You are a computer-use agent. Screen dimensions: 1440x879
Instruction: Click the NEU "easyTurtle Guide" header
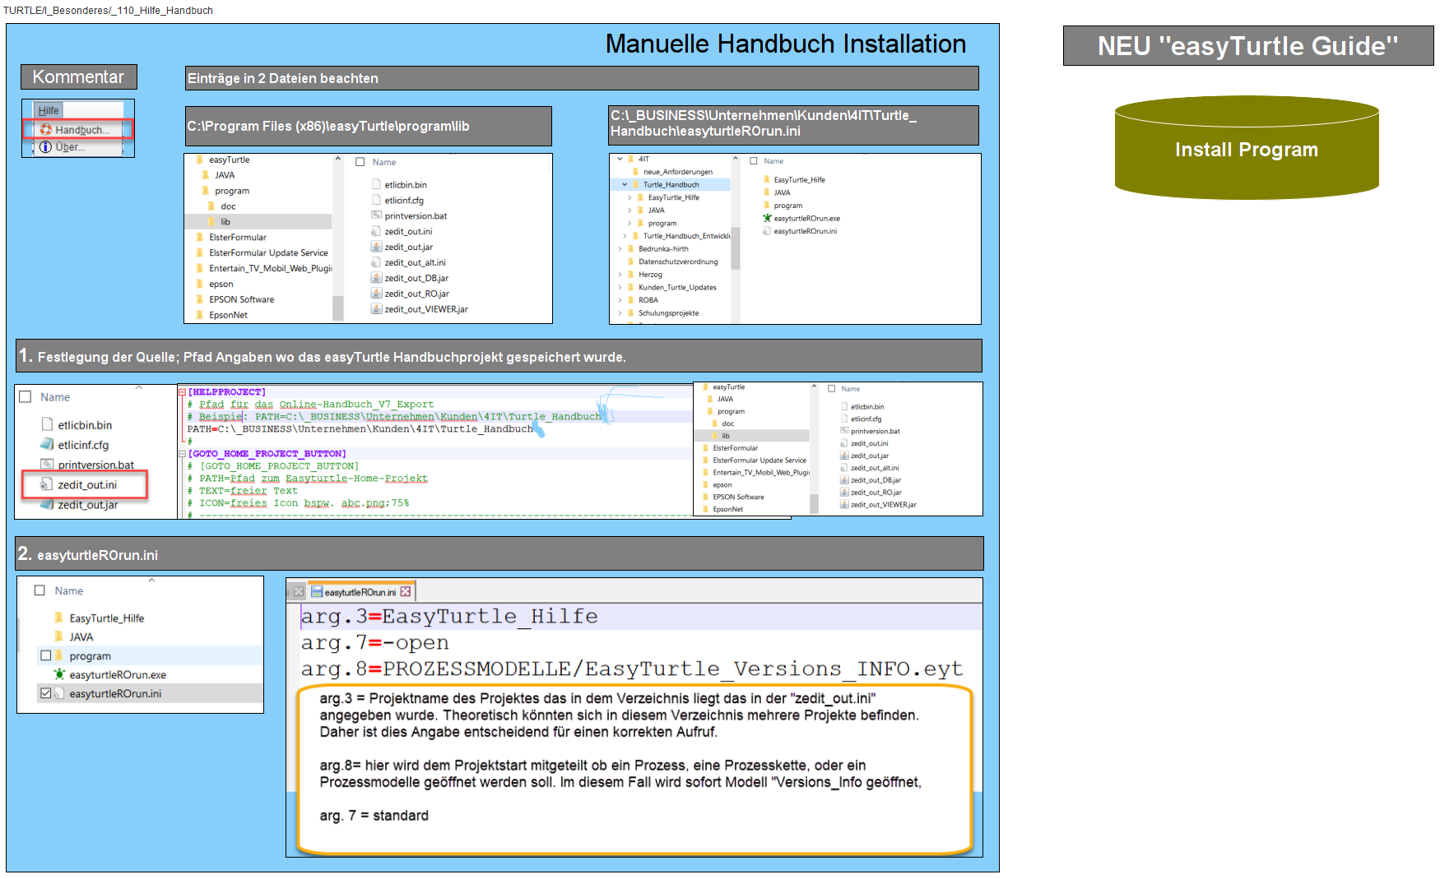coord(1247,46)
